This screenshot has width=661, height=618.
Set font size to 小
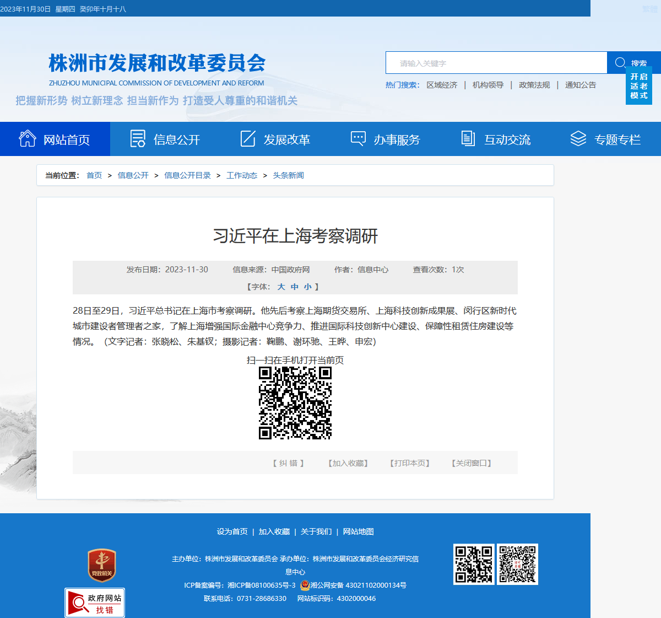(307, 287)
